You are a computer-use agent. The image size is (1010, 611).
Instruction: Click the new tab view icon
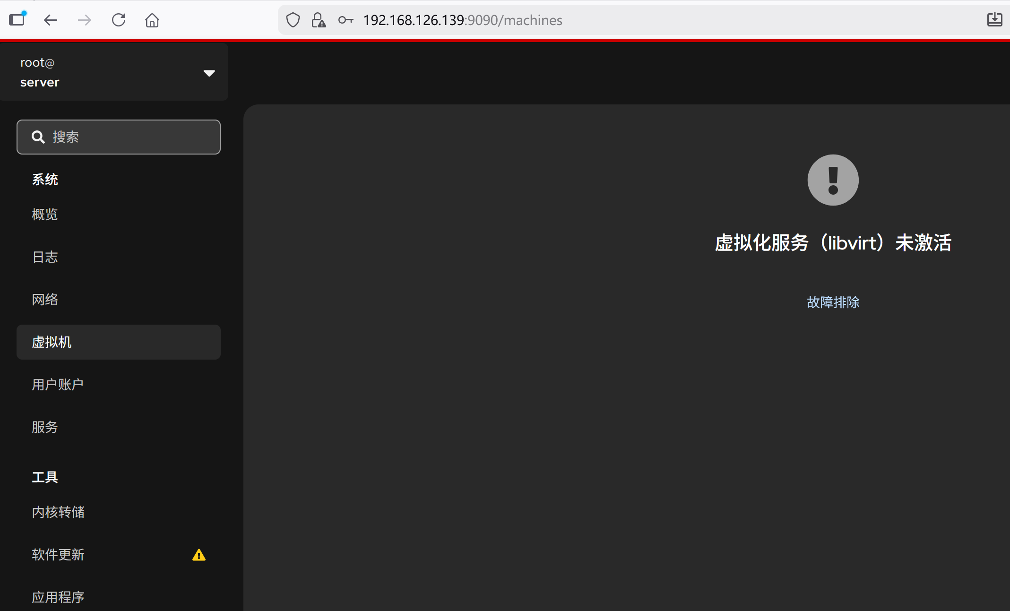[x=17, y=20]
